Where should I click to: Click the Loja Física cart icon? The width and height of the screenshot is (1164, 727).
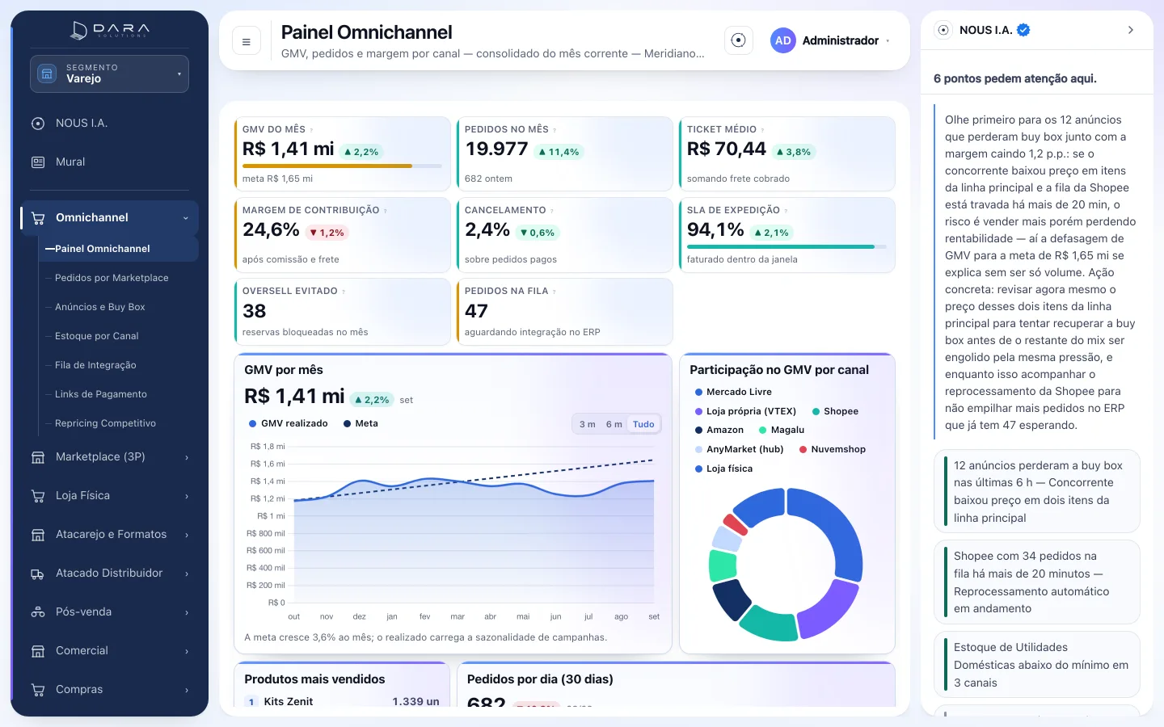[38, 496]
